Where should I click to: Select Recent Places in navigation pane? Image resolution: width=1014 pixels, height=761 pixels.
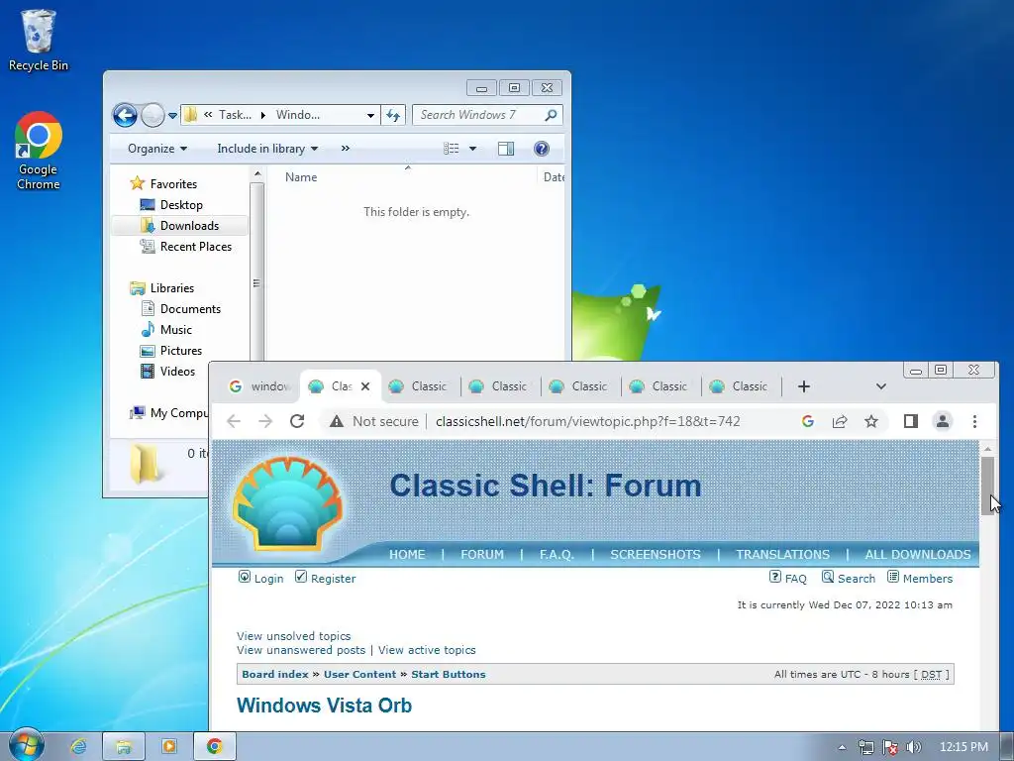tap(186, 247)
